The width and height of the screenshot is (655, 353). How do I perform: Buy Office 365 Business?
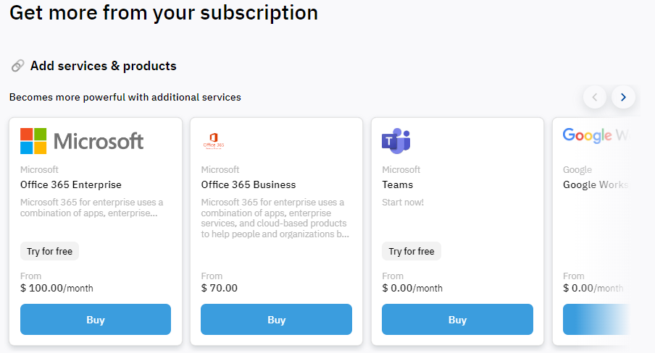tap(277, 320)
